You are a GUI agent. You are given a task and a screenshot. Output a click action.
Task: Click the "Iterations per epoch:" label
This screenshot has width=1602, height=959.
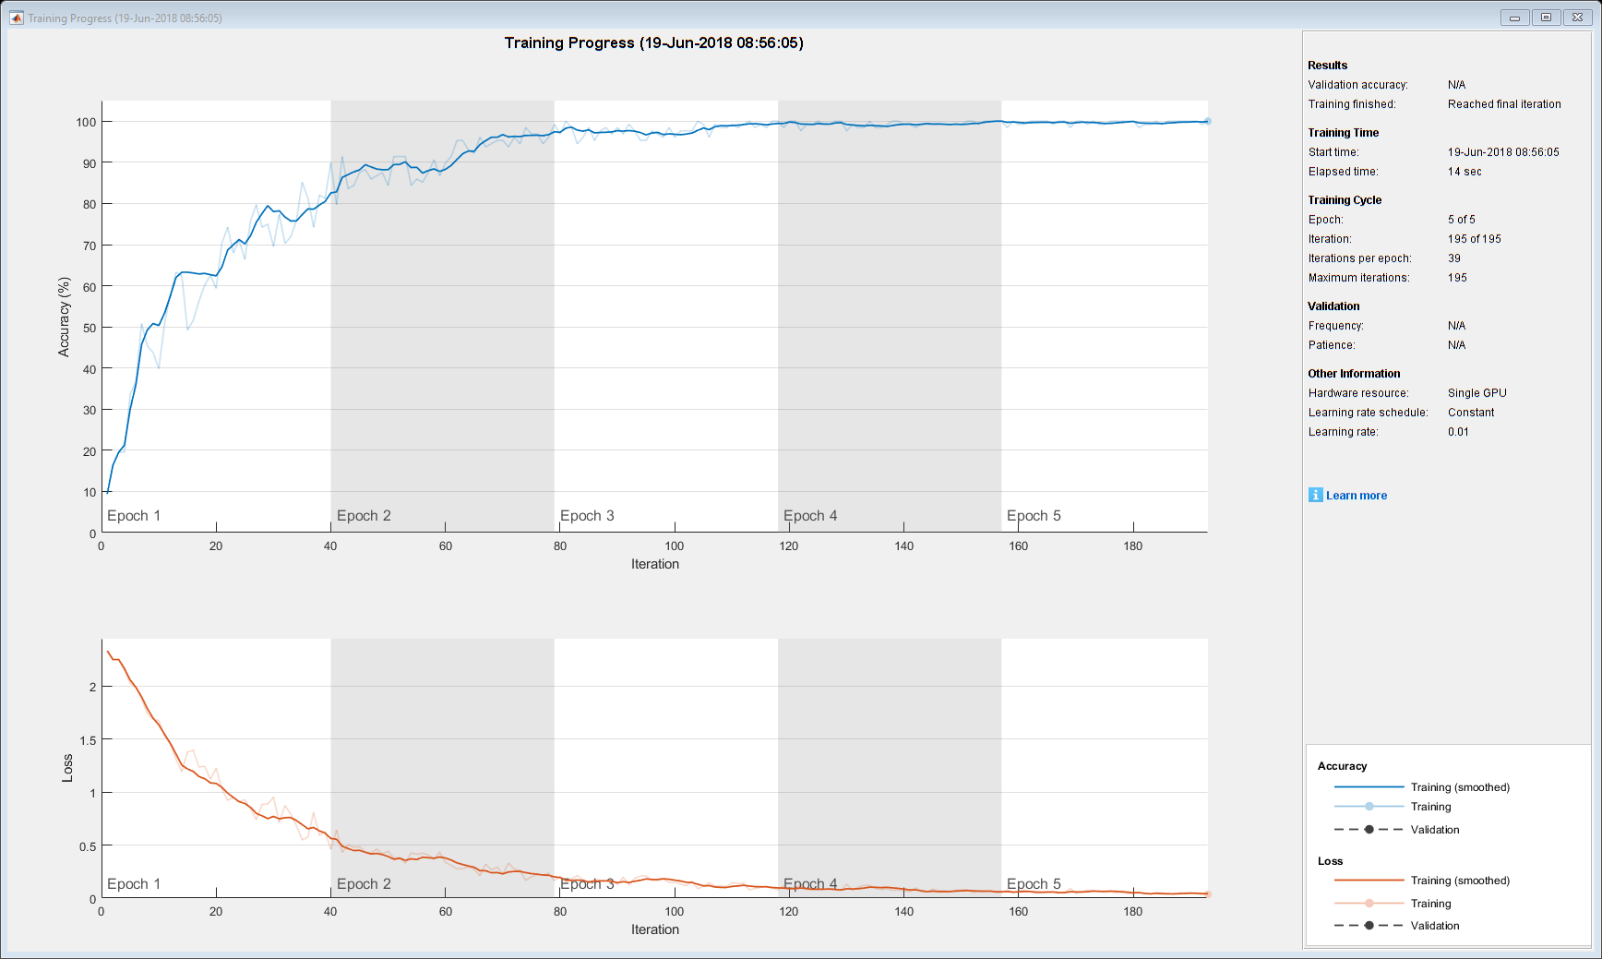pyautogui.click(x=1359, y=258)
